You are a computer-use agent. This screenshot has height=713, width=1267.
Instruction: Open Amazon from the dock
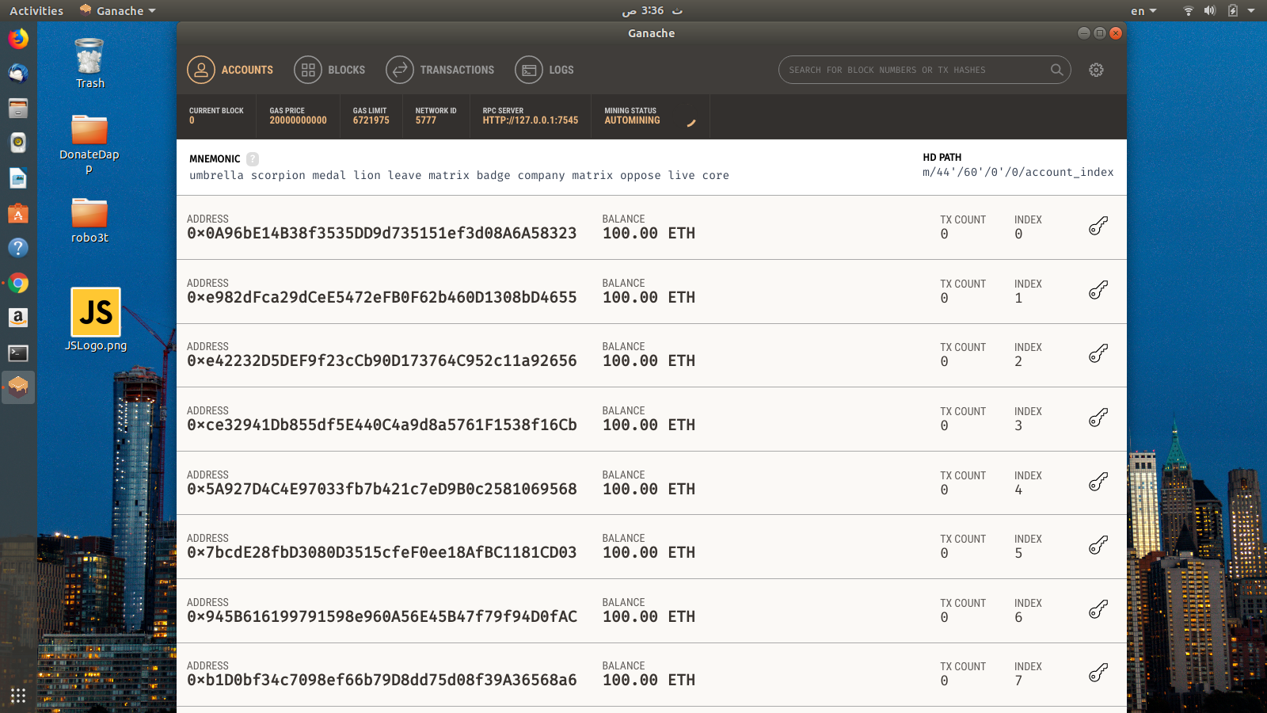(18, 318)
